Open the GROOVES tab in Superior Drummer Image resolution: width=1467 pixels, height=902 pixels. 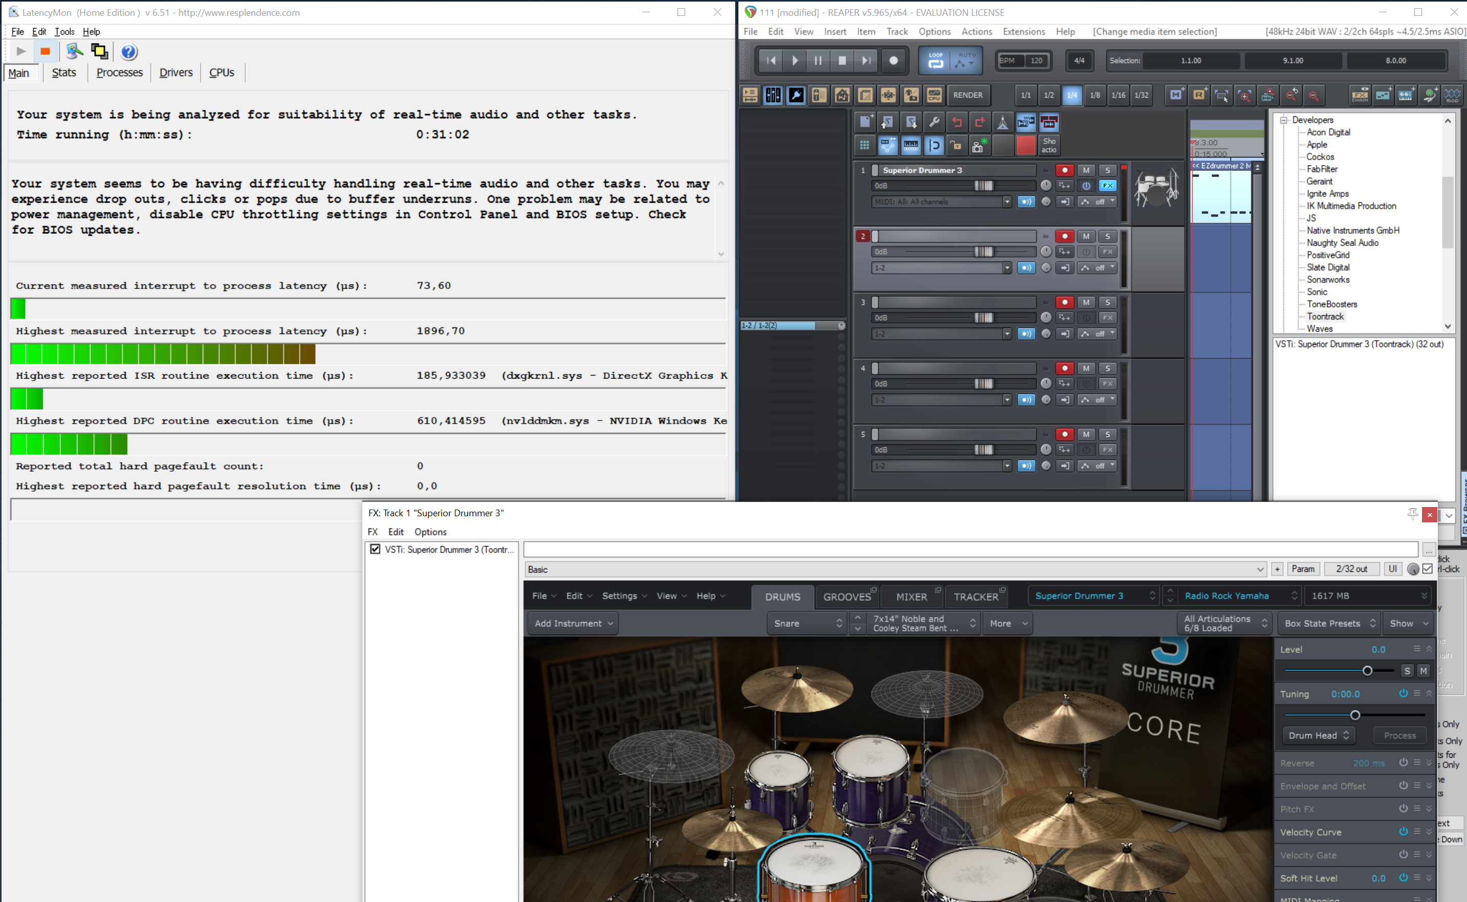tap(846, 597)
